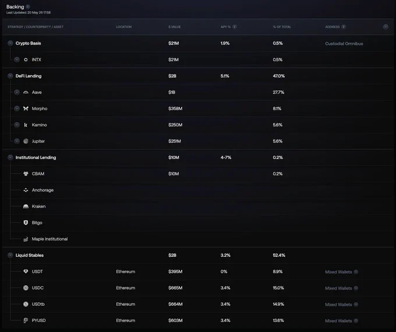Select the Maple Institutional row label

49,239
